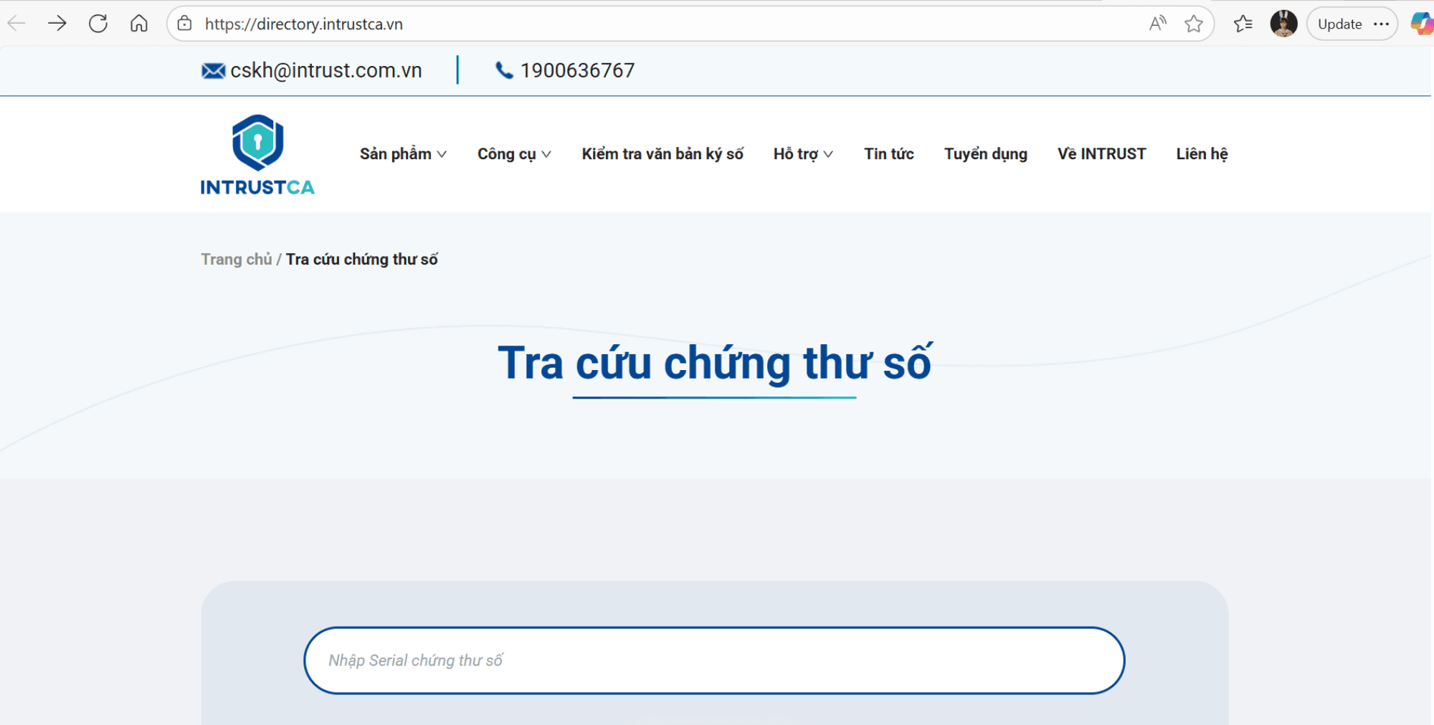The width and height of the screenshot is (1434, 725).
Task: Open browser home page icon
Action: (x=139, y=24)
